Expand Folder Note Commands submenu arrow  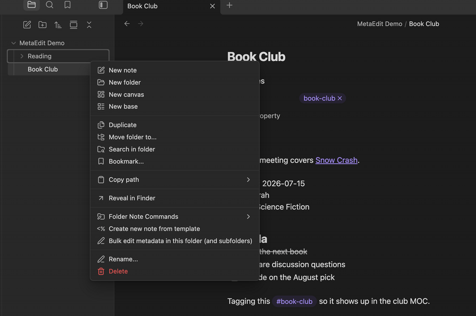248,217
